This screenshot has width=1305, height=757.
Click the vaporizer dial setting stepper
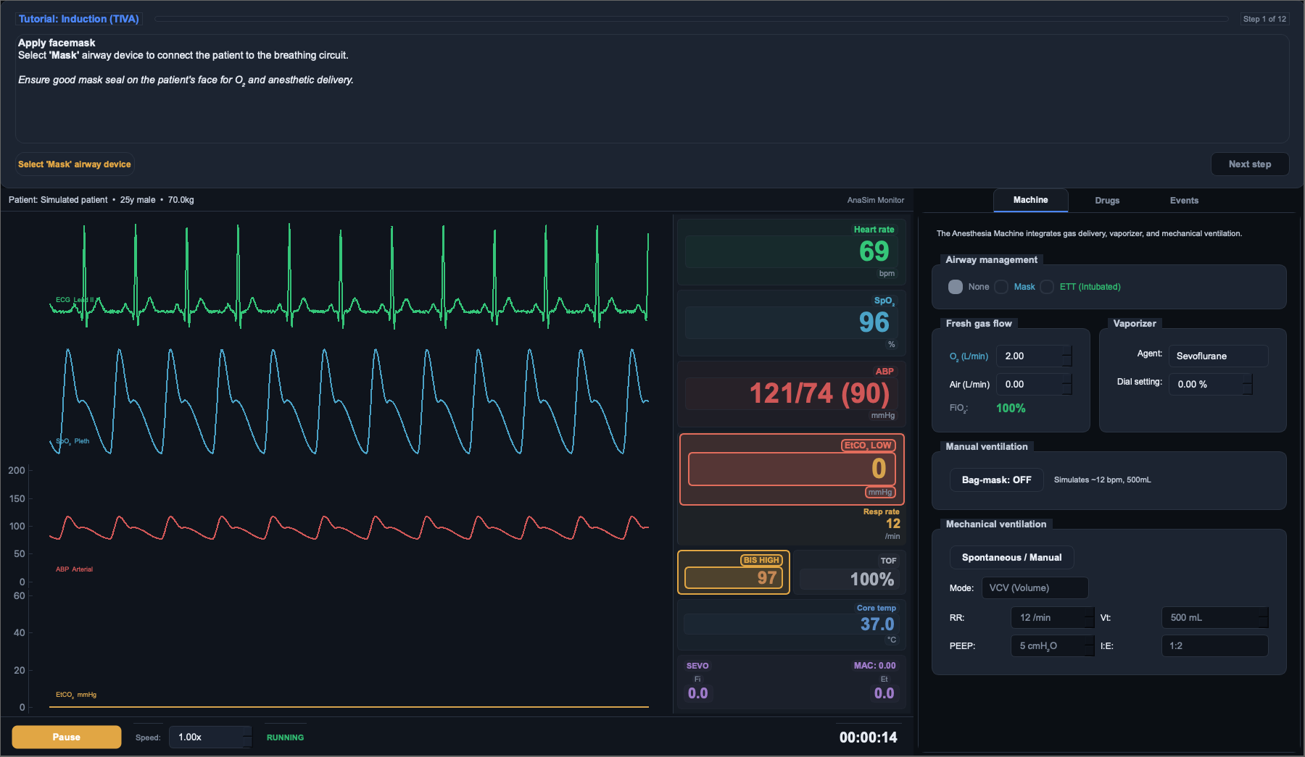tap(1210, 384)
